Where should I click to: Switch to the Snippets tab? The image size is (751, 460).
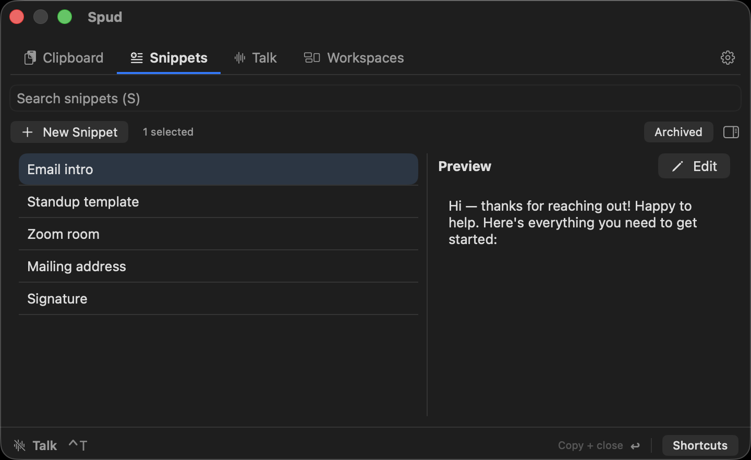(x=168, y=58)
